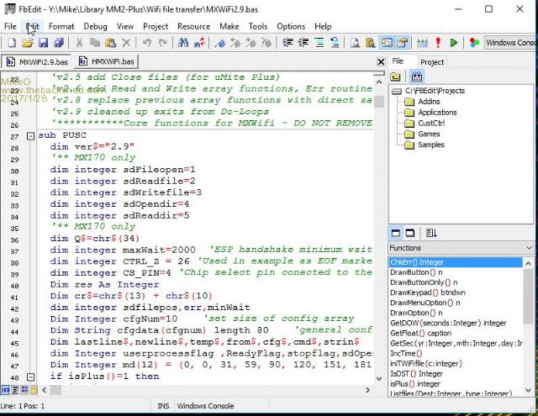Open the Debug menu
538x416 pixels.
95,26
